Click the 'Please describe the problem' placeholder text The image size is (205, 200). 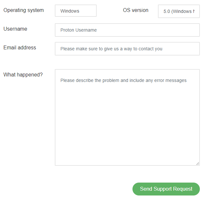pos(90,80)
